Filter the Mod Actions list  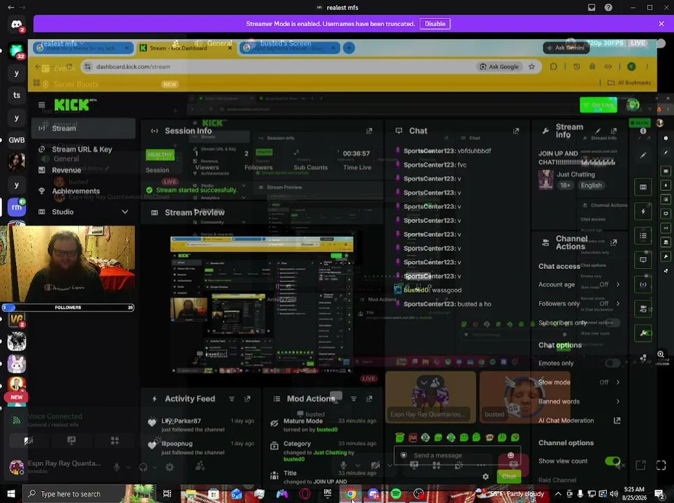pos(353,399)
